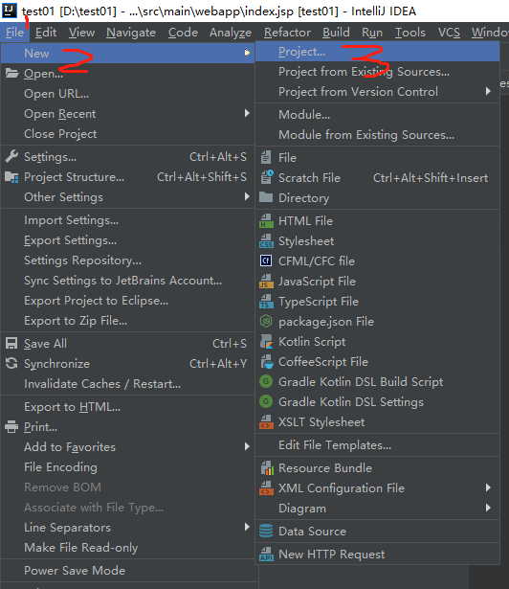509x589 pixels.
Task: Choose Open URL... menu entry
Action: tap(127, 94)
